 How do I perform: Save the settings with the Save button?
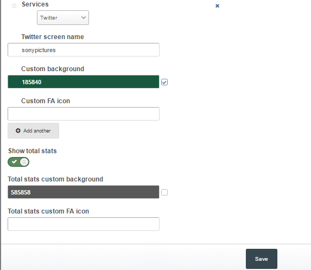point(262,259)
